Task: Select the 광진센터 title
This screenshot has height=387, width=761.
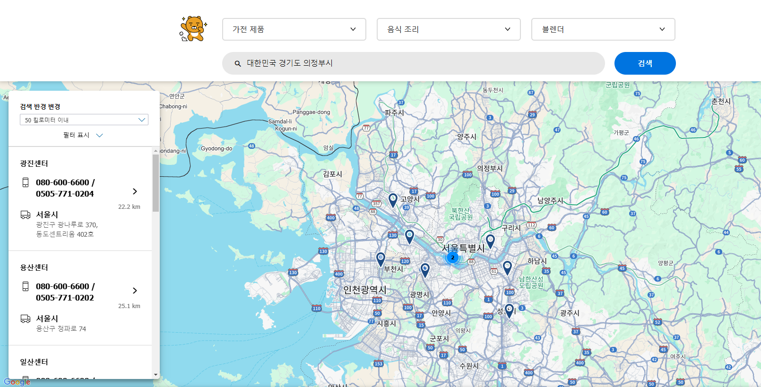Action: 34,163
